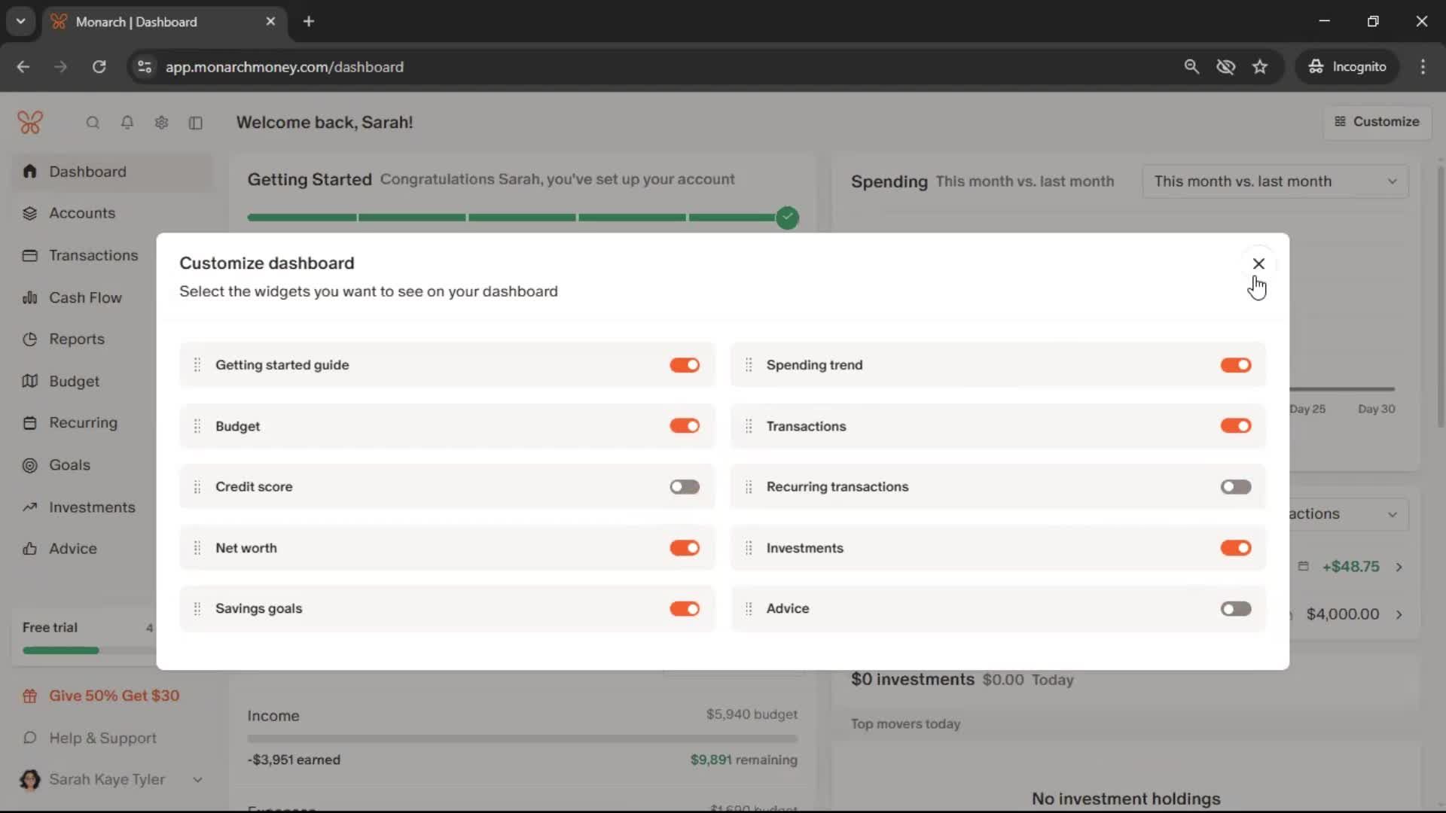Open This month vs. last month dropdown
Screen dimensions: 1446x813
coord(1274,181)
